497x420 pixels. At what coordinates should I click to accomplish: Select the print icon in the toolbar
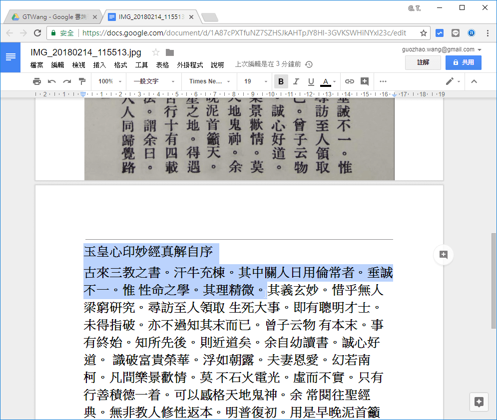click(x=37, y=81)
